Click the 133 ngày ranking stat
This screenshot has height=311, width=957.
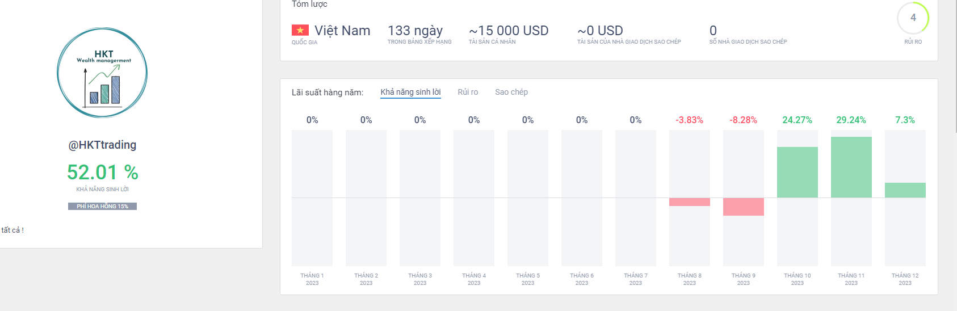(415, 31)
